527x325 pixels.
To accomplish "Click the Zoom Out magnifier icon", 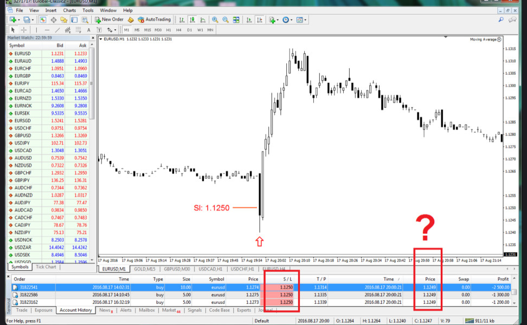I will pyautogui.click(x=226, y=20).
